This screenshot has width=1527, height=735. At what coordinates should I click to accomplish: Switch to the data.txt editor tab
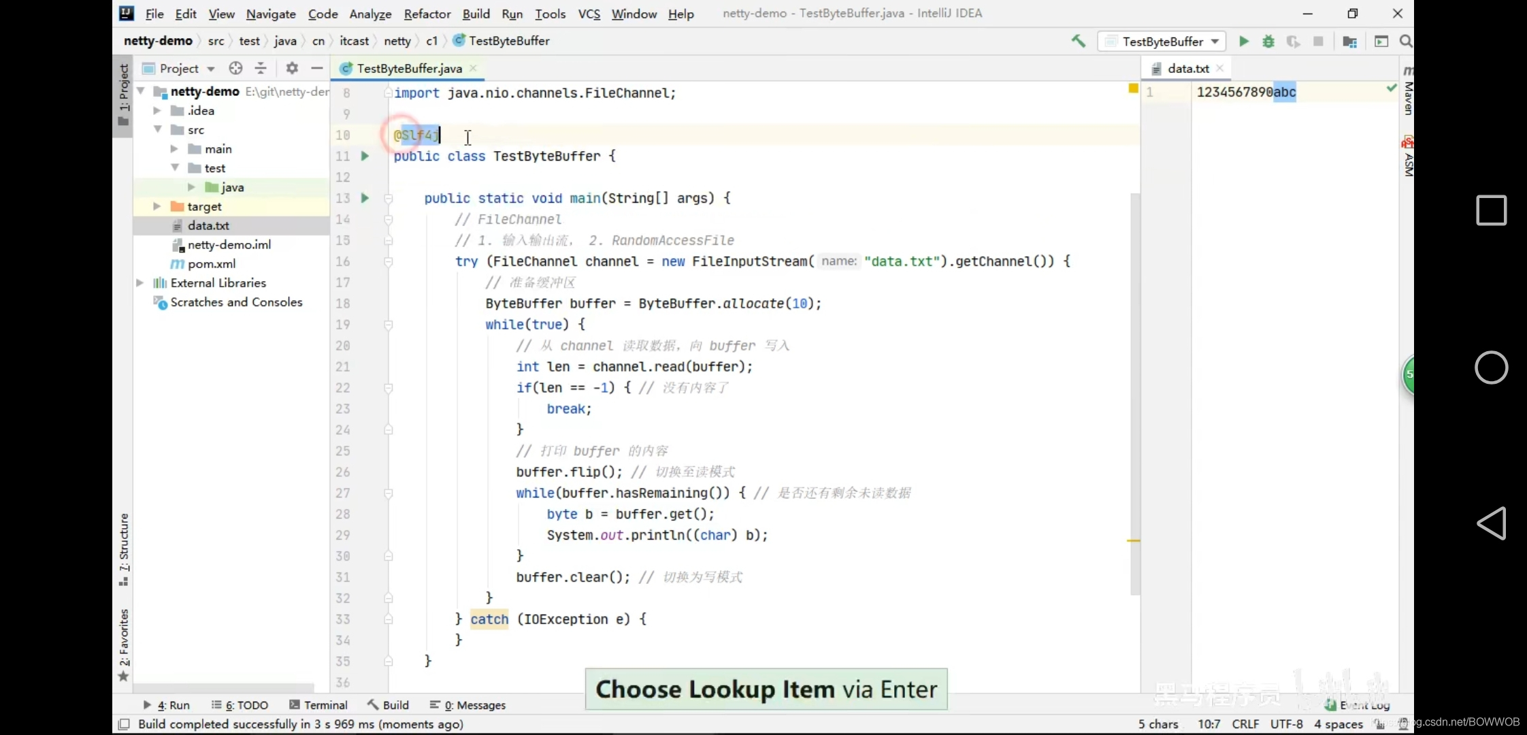coord(1187,68)
